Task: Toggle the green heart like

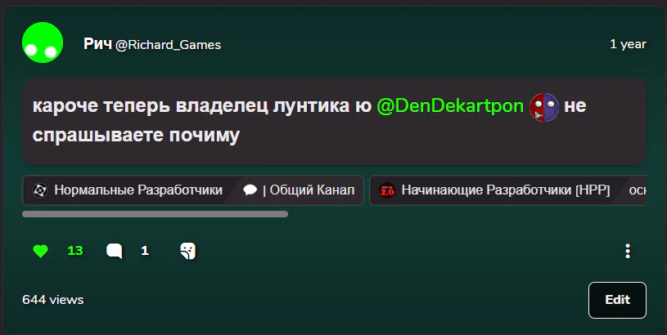Action: pos(41,251)
